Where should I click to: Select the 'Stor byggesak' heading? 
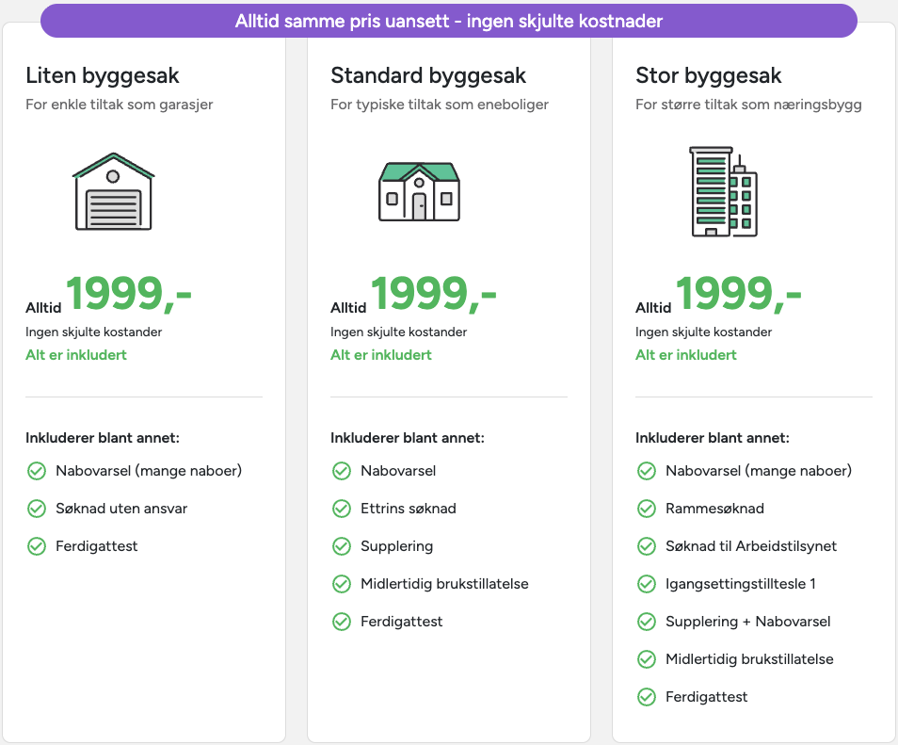pos(709,75)
